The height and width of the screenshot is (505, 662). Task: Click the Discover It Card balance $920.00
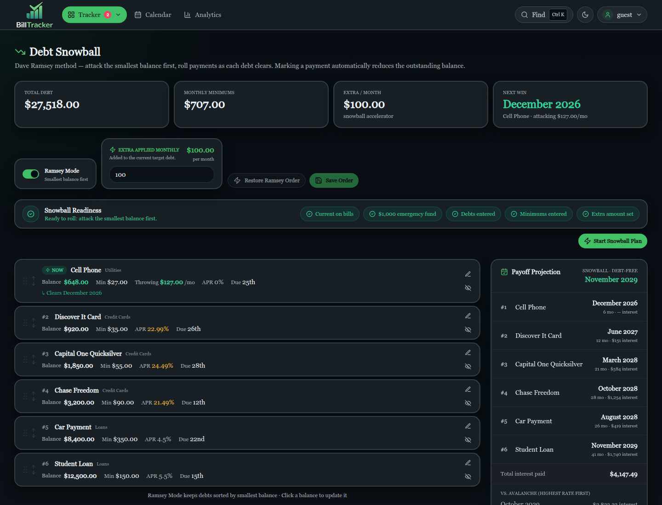click(76, 329)
